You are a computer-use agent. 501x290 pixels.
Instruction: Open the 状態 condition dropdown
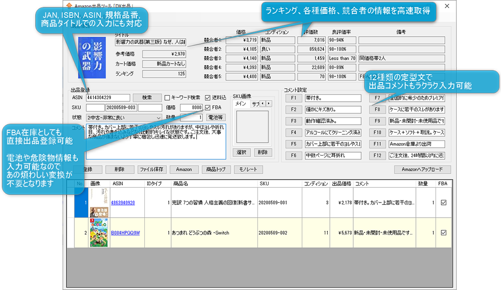click(158, 118)
